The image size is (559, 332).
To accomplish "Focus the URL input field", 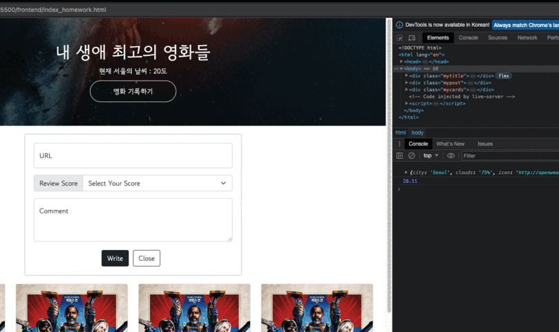I will [133, 156].
